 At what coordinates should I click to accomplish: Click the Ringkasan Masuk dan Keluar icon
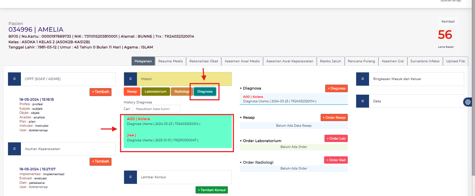[x=362, y=79]
